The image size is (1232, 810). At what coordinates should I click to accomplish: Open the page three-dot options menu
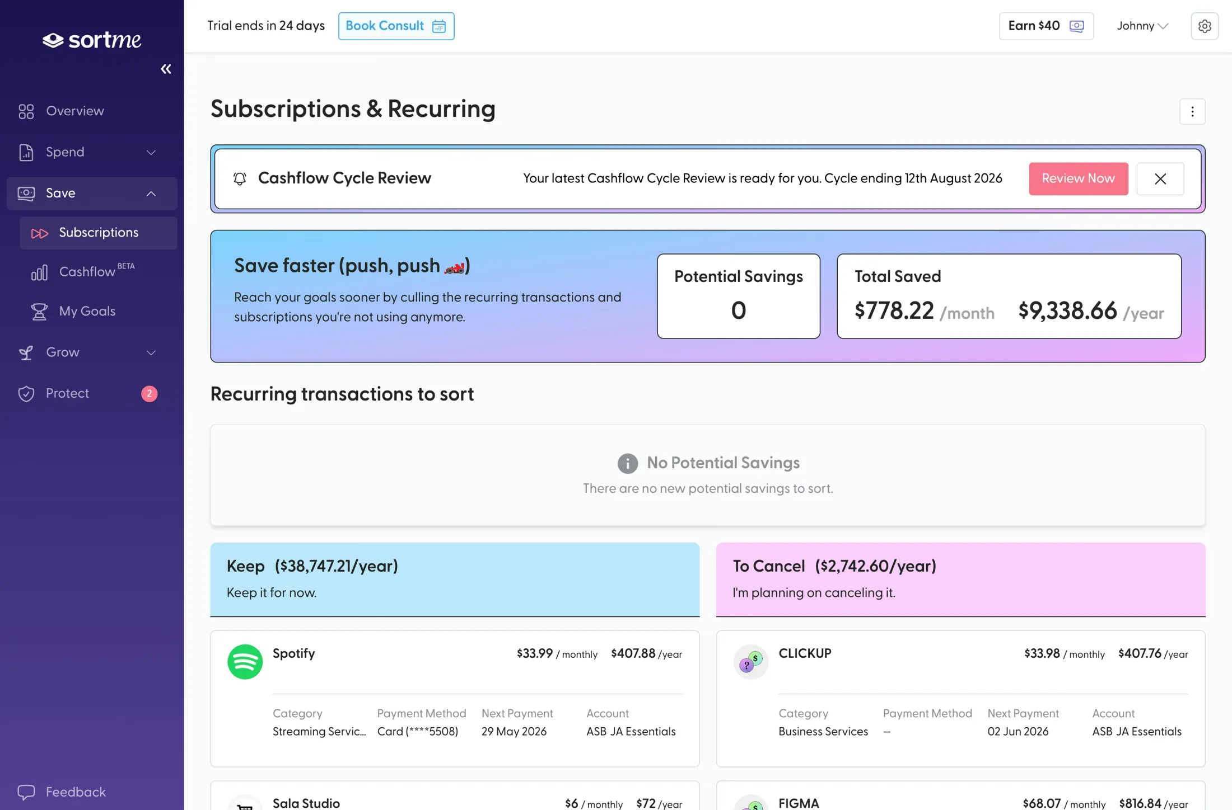(x=1192, y=112)
